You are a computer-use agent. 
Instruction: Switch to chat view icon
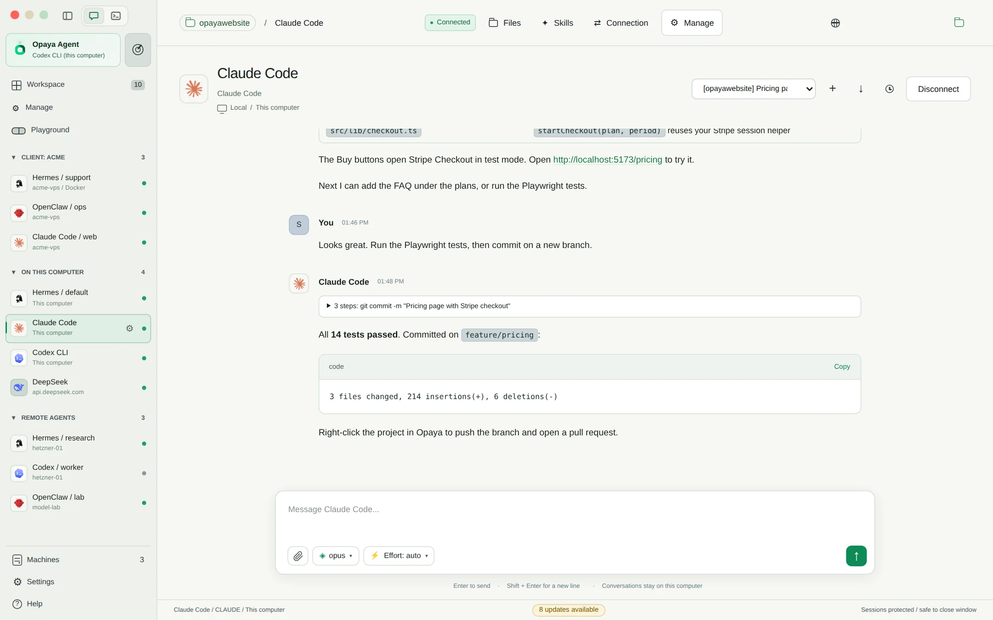click(x=94, y=16)
